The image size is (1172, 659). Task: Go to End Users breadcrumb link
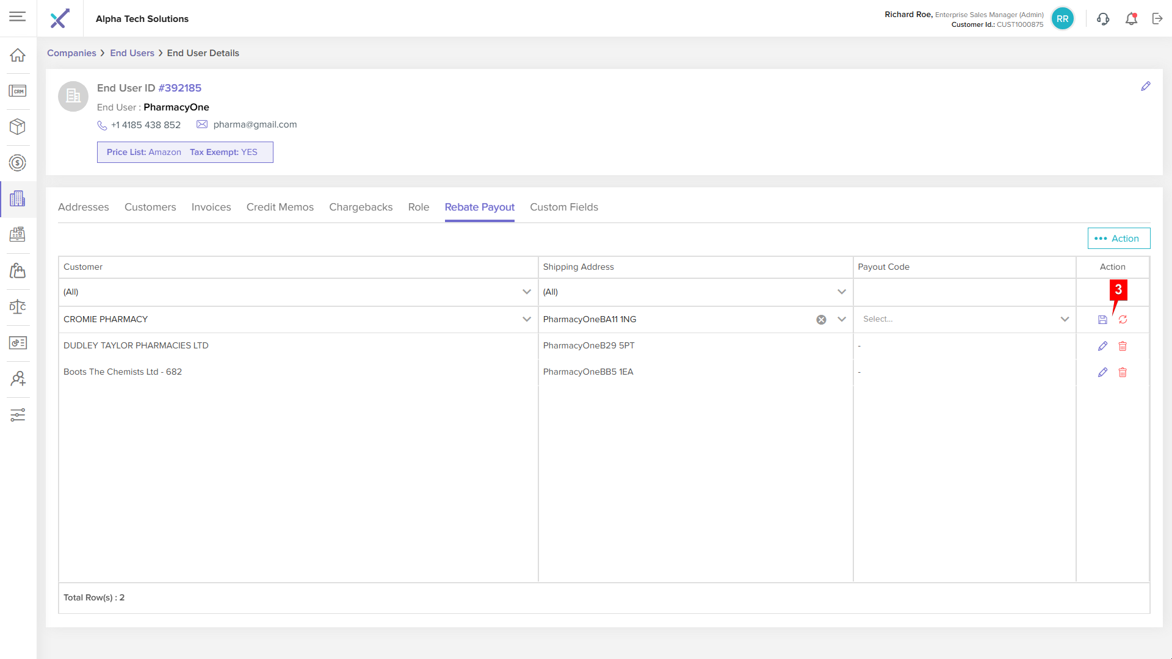point(132,53)
